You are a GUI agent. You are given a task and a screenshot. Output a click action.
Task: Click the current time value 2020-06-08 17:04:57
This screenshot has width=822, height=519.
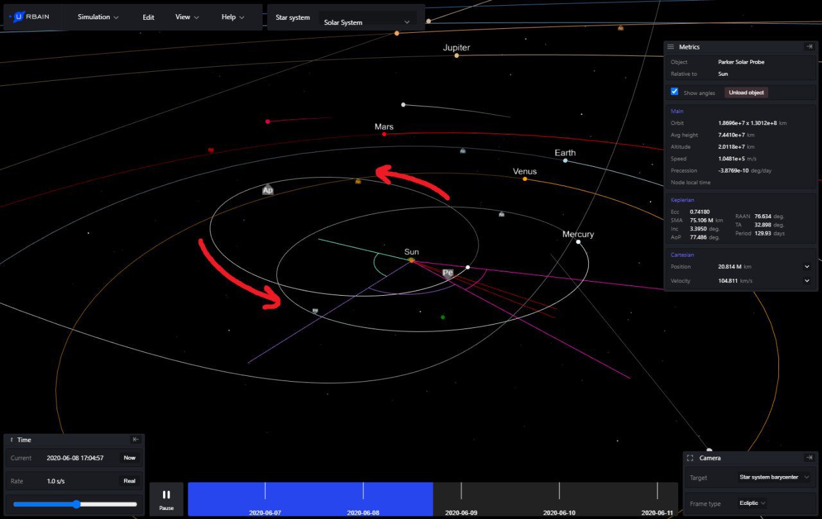[75, 458]
